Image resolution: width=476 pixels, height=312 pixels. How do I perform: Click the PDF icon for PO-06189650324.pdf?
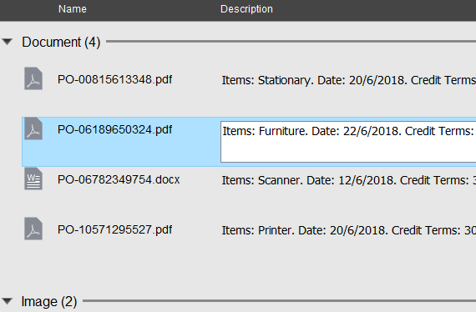[33, 128]
